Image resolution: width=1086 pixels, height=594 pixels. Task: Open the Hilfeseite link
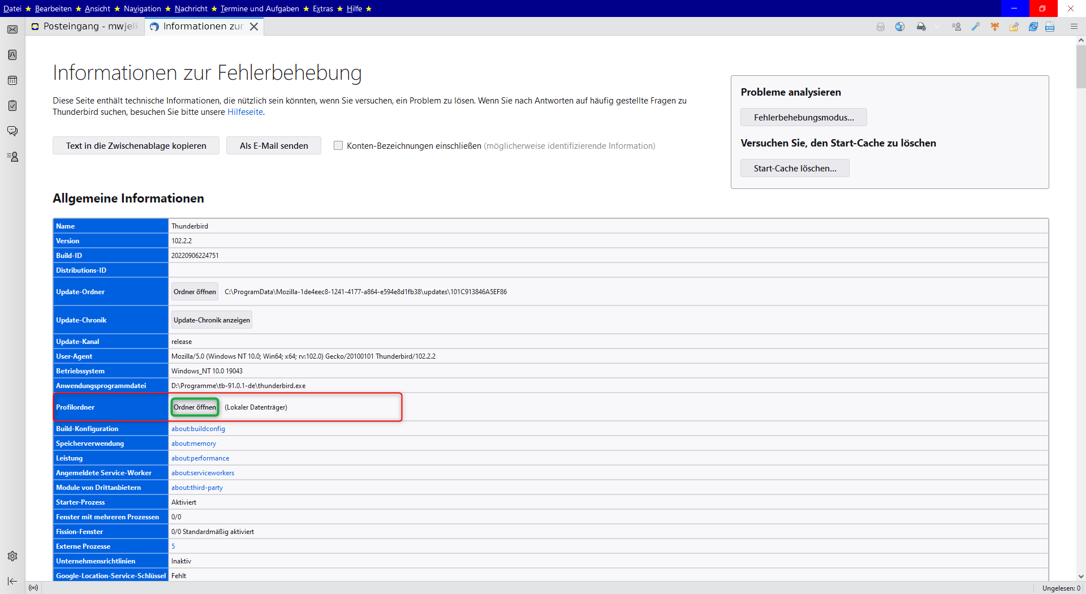pos(245,112)
